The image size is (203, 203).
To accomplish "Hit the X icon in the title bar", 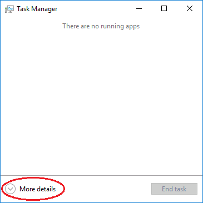I will pos(190,8).
